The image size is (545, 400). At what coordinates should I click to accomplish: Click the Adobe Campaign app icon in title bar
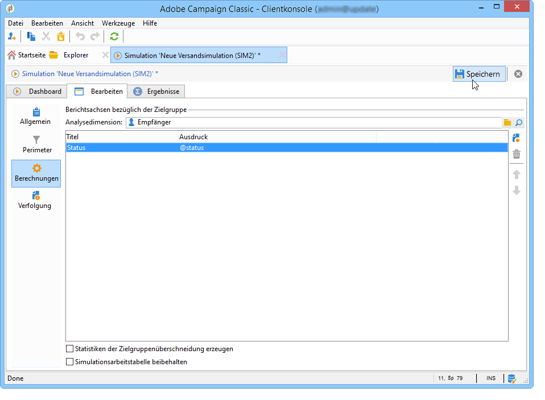10,9
